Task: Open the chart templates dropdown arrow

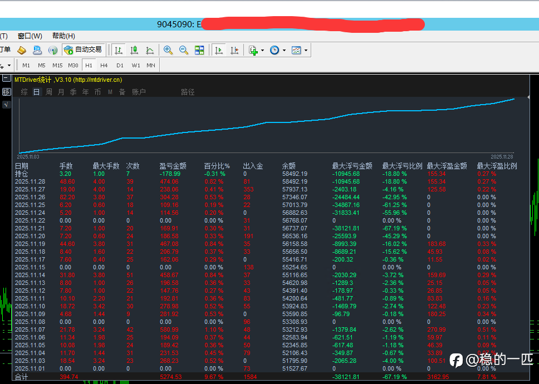Action: tap(306, 50)
